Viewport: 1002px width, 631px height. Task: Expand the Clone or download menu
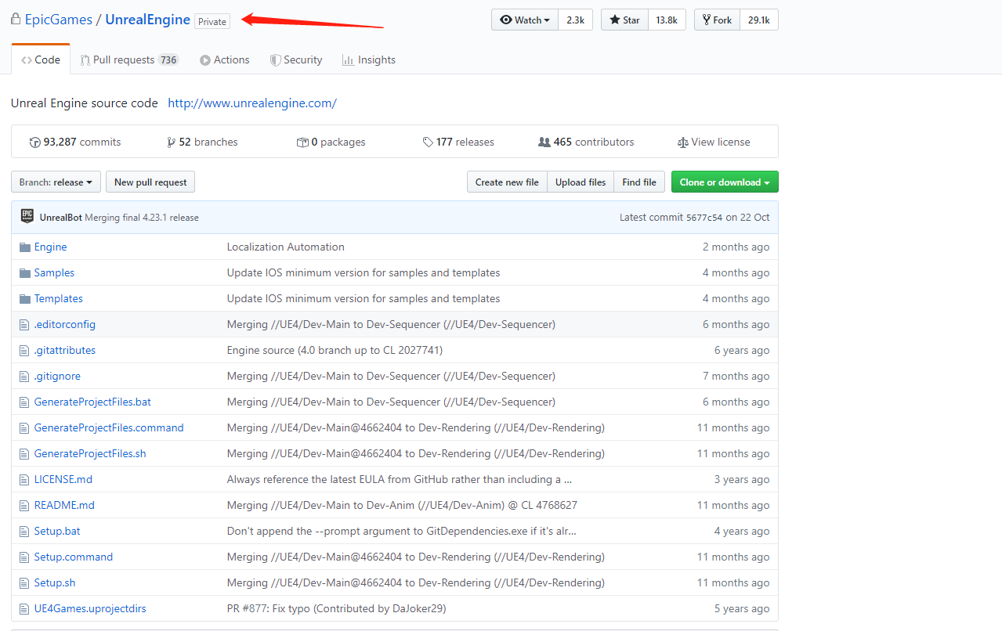725,182
